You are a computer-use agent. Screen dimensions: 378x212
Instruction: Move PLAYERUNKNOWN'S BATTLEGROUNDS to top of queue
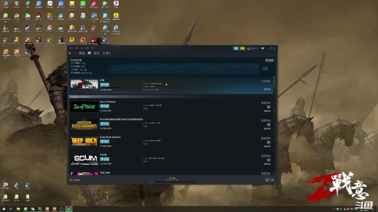[x=268, y=125]
